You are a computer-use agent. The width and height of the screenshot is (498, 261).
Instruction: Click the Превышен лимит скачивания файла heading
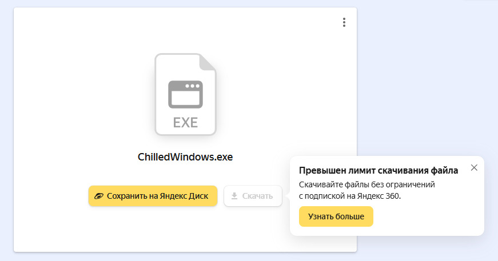pyautogui.click(x=379, y=171)
